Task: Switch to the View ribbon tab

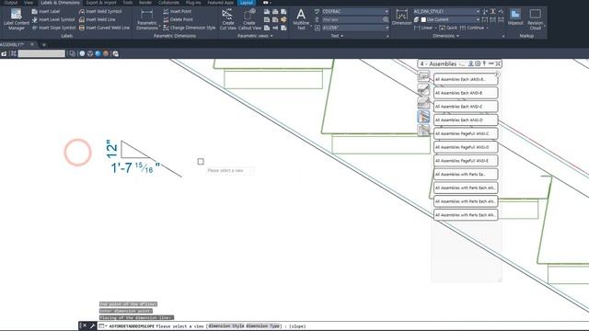Action: (29, 3)
